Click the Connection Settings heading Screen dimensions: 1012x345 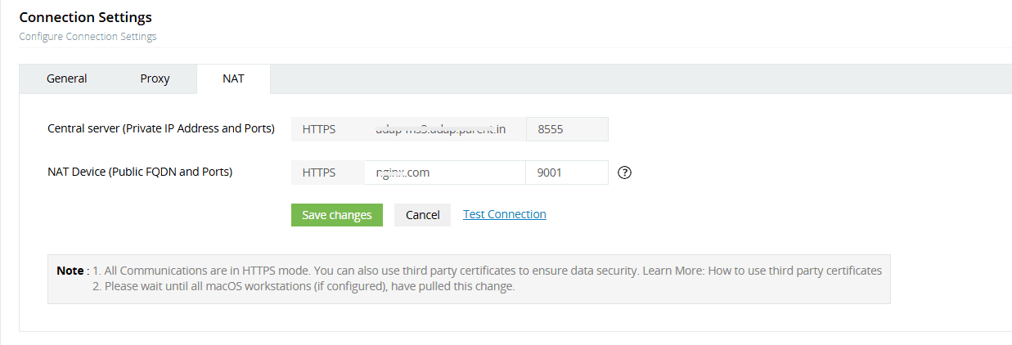(85, 17)
